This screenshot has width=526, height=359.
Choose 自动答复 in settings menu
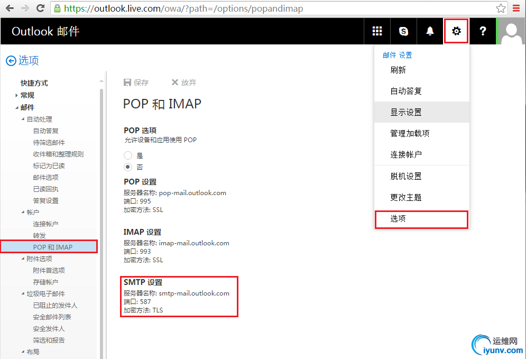coord(422,91)
